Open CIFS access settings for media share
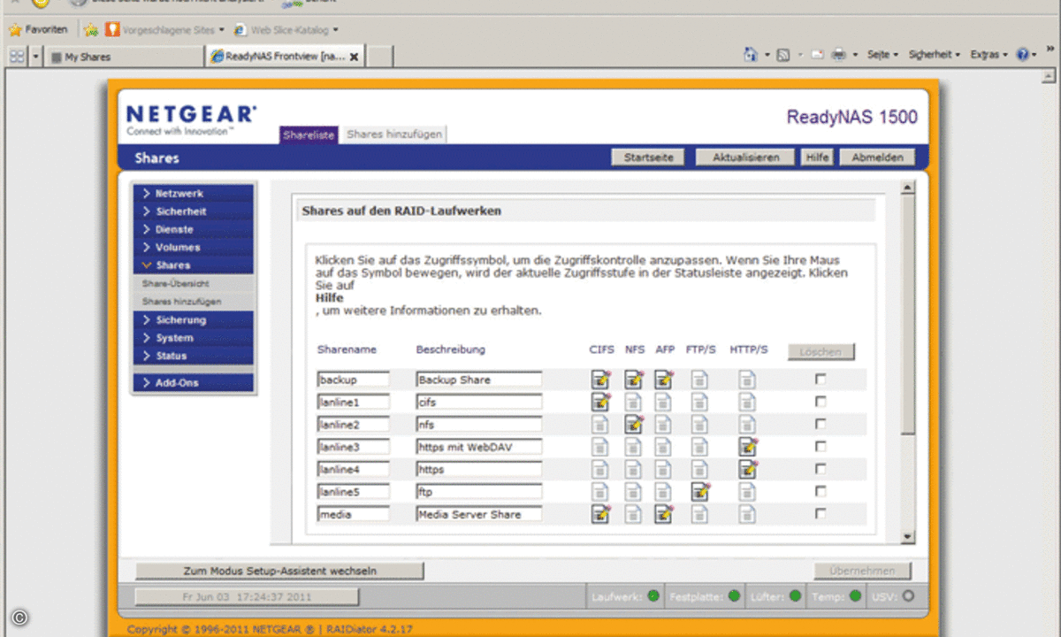 601,514
